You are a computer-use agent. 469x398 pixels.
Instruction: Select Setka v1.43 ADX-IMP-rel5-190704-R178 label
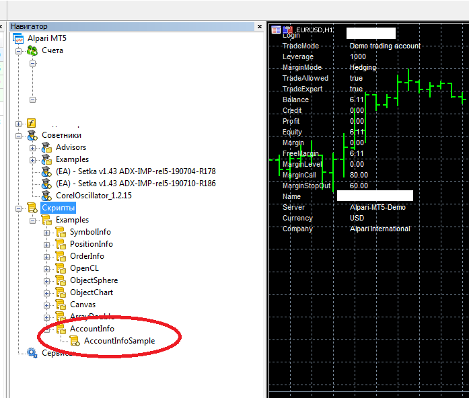(136, 171)
